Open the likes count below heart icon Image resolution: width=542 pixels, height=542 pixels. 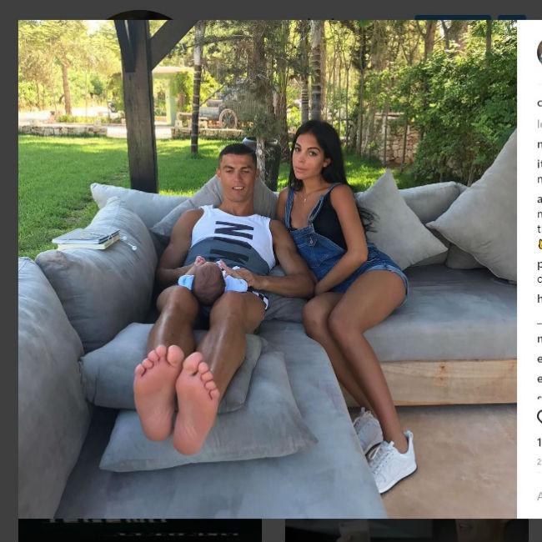(539, 442)
